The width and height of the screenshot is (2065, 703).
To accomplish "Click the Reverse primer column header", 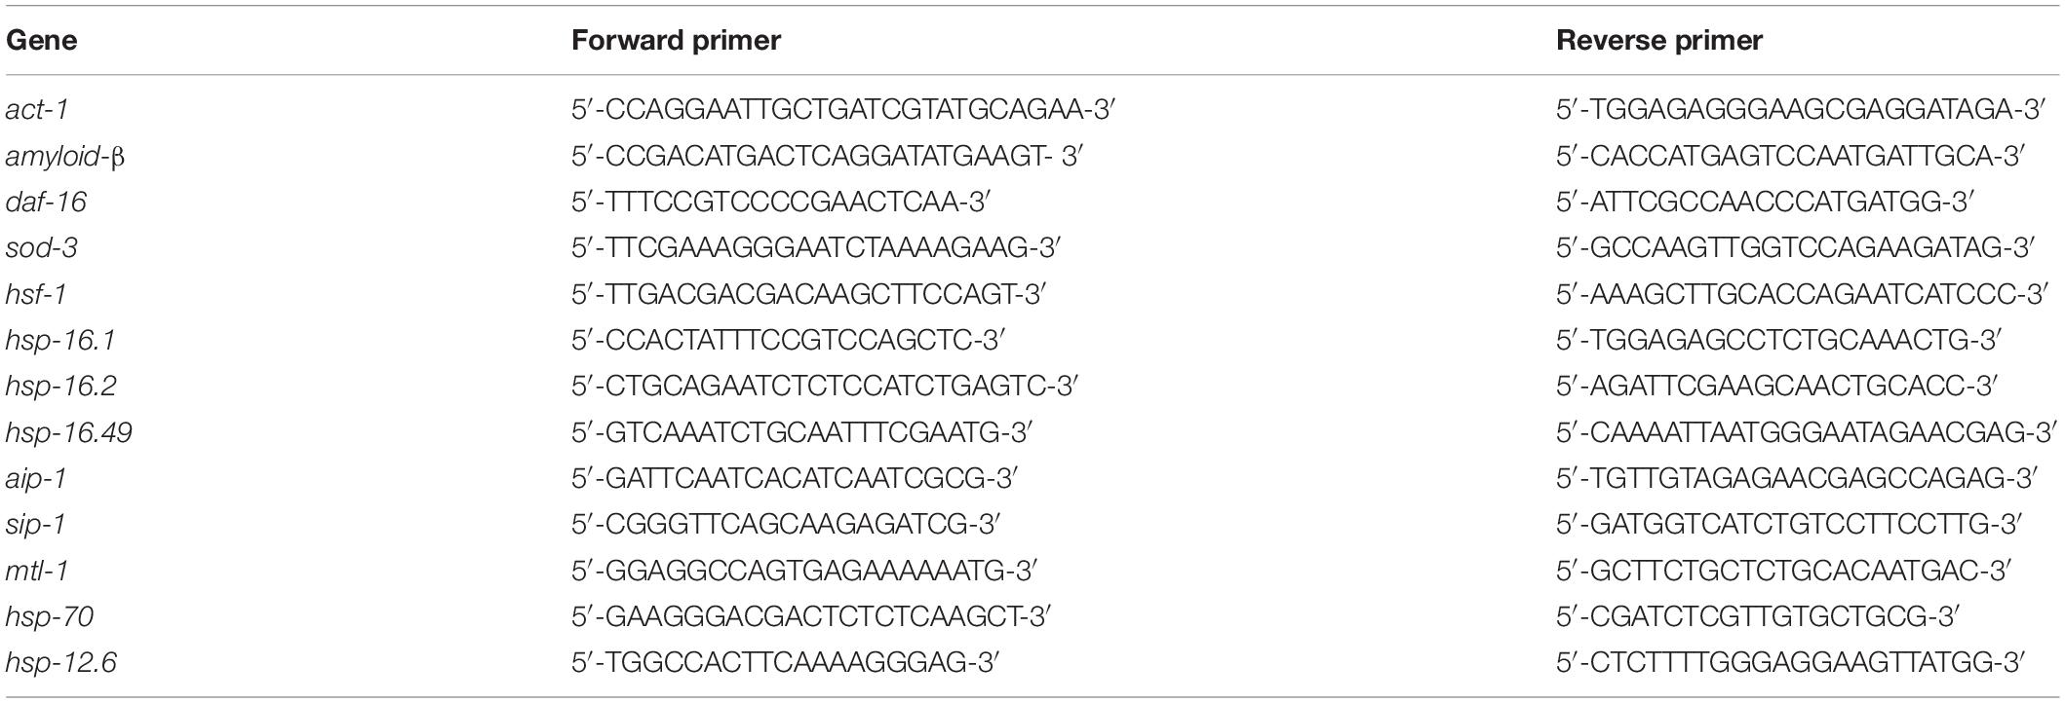I will [1659, 41].
